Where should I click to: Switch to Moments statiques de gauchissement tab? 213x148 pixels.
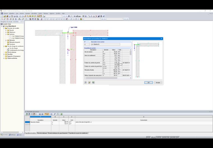pyautogui.click(x=58, y=133)
